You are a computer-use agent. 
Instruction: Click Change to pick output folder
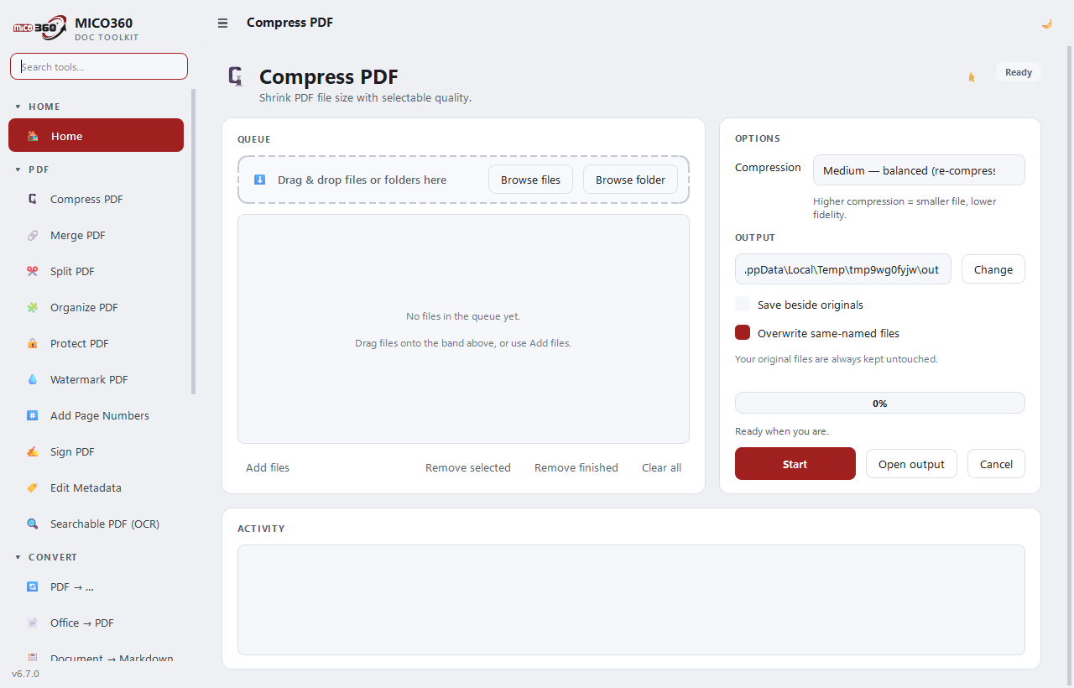(993, 269)
